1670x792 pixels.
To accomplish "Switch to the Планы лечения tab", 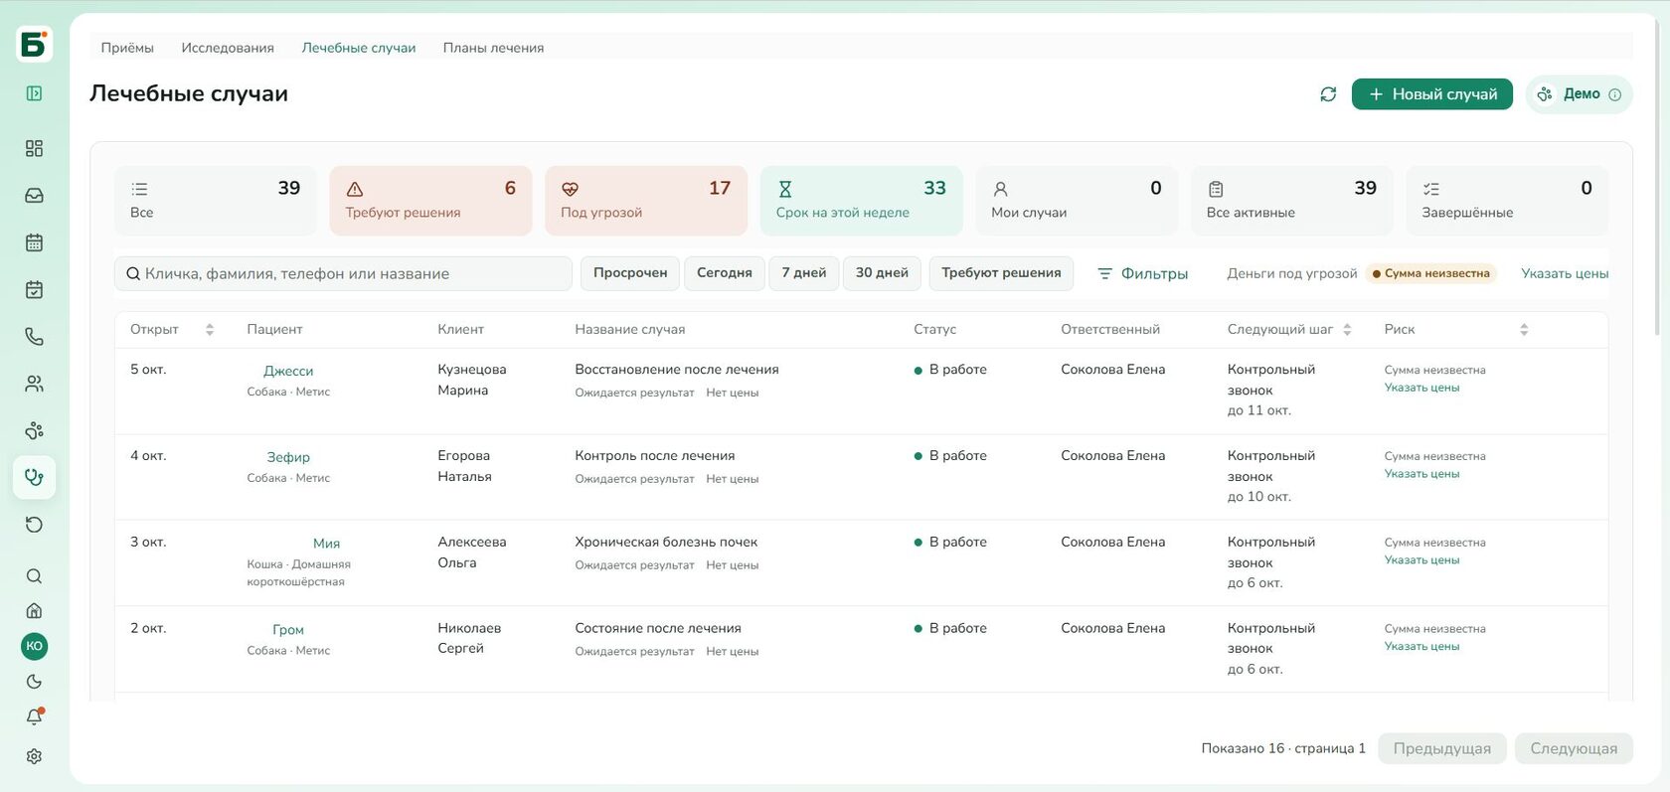I will (493, 48).
